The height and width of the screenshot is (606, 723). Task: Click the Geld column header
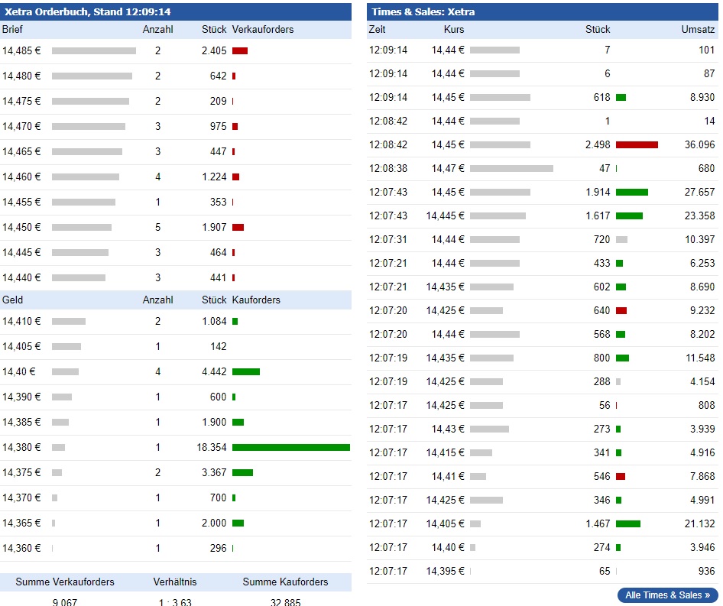(x=12, y=300)
